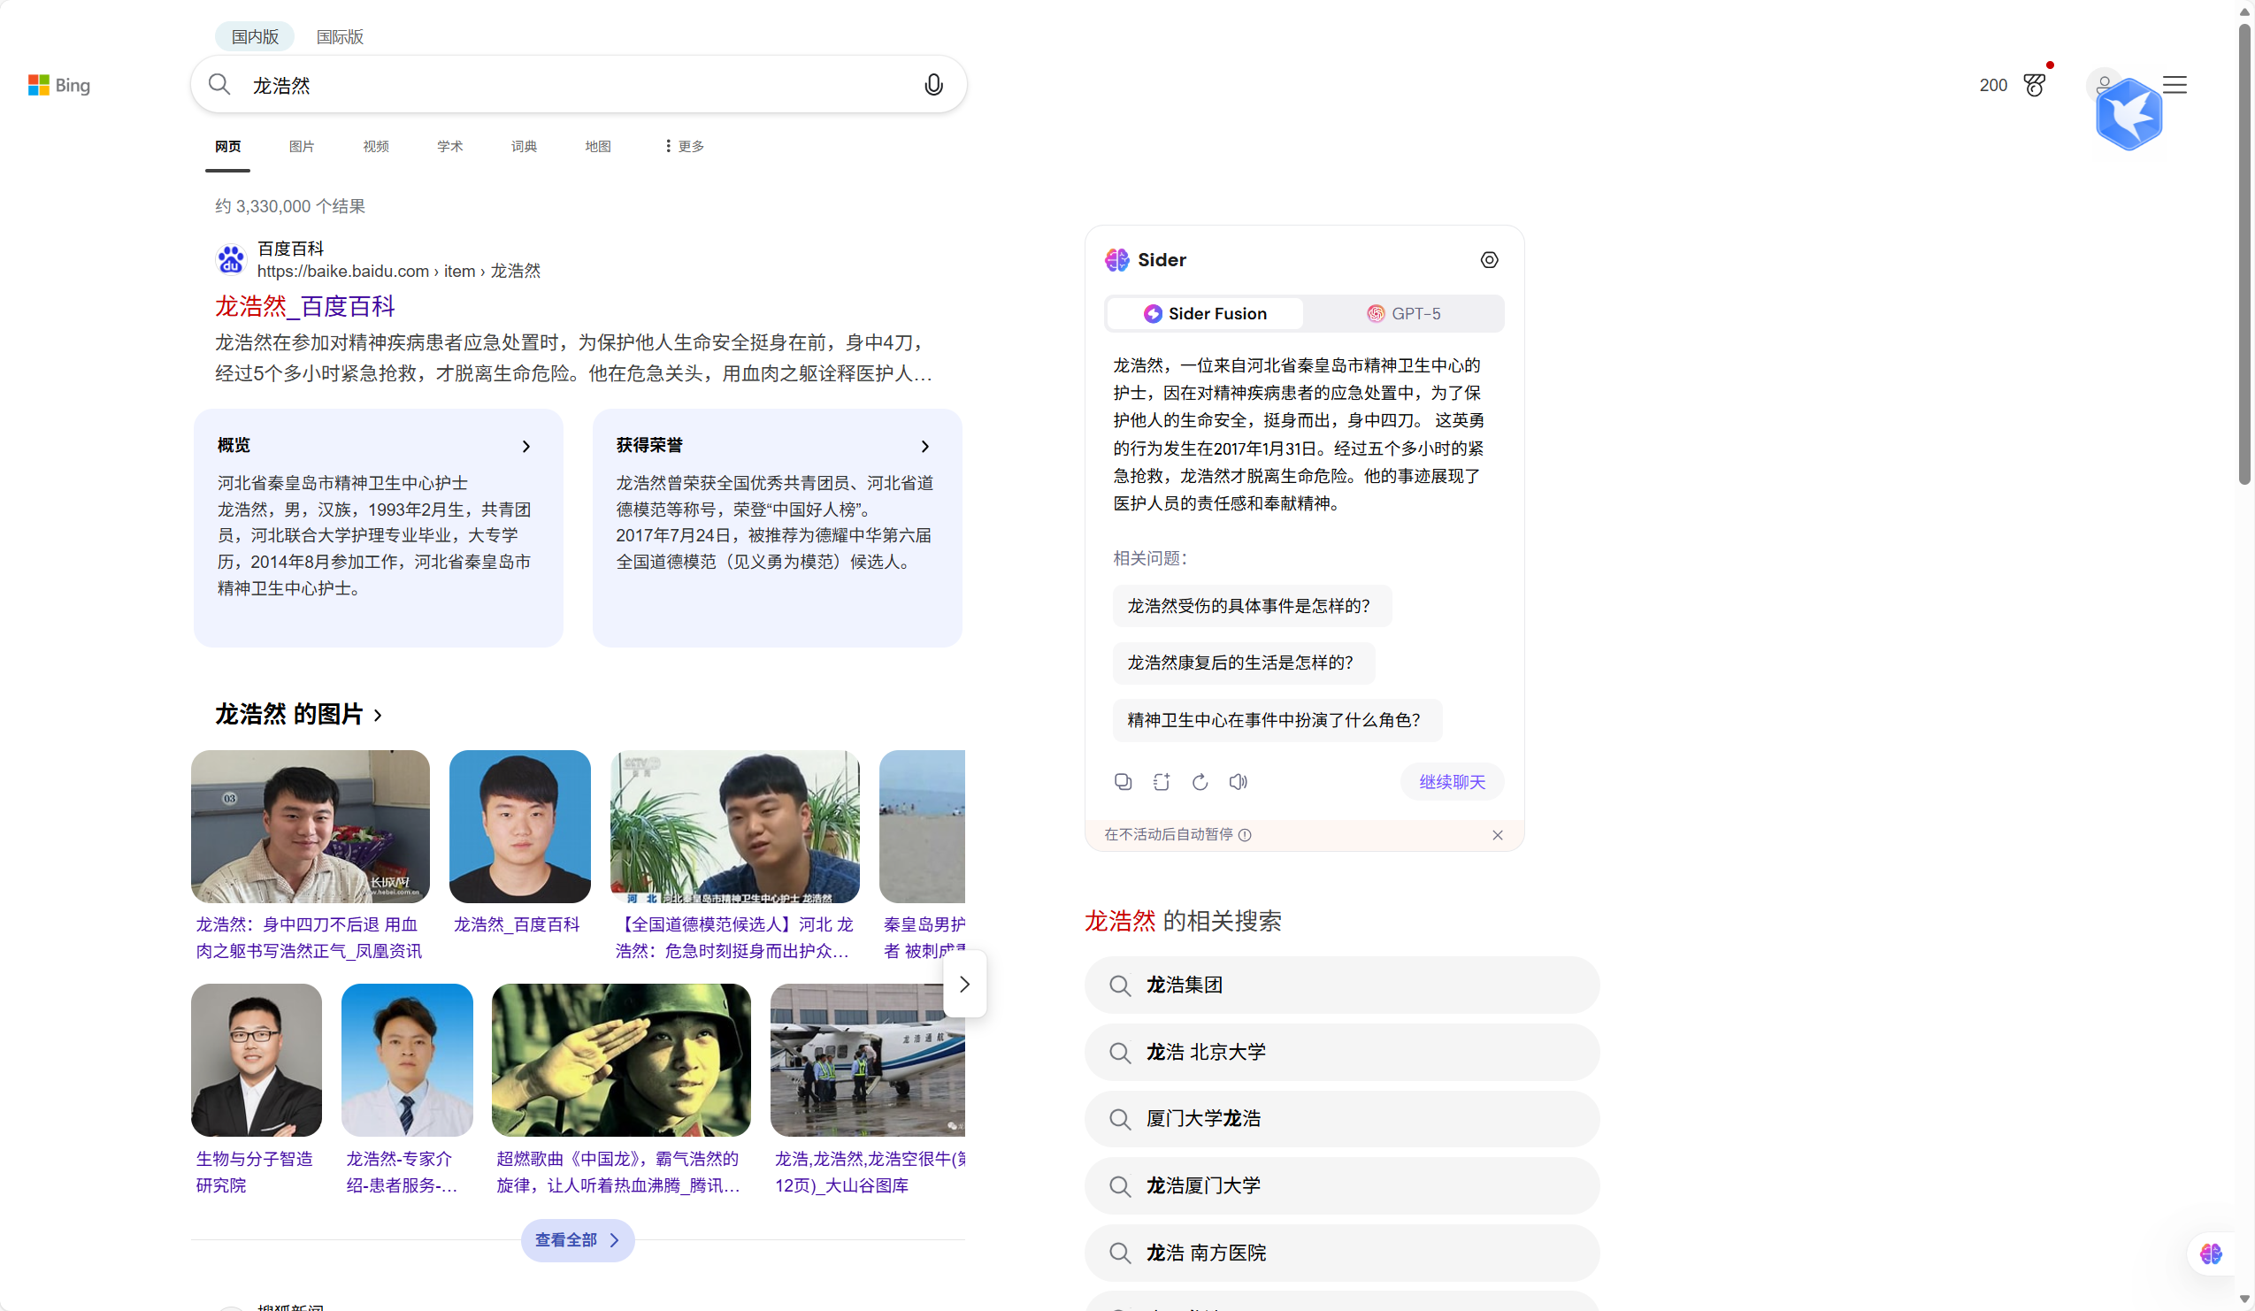Switch to the 视频 tab

(x=375, y=146)
